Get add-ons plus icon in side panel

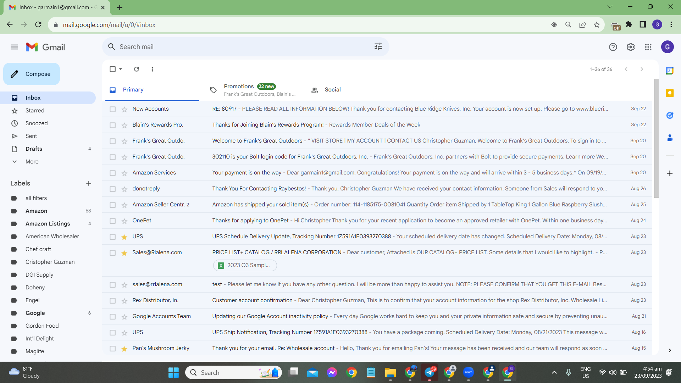(670, 173)
